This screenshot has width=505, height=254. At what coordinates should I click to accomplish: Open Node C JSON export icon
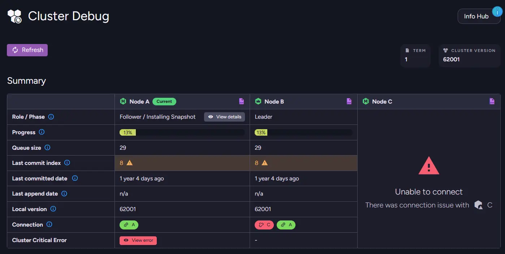pyautogui.click(x=492, y=101)
